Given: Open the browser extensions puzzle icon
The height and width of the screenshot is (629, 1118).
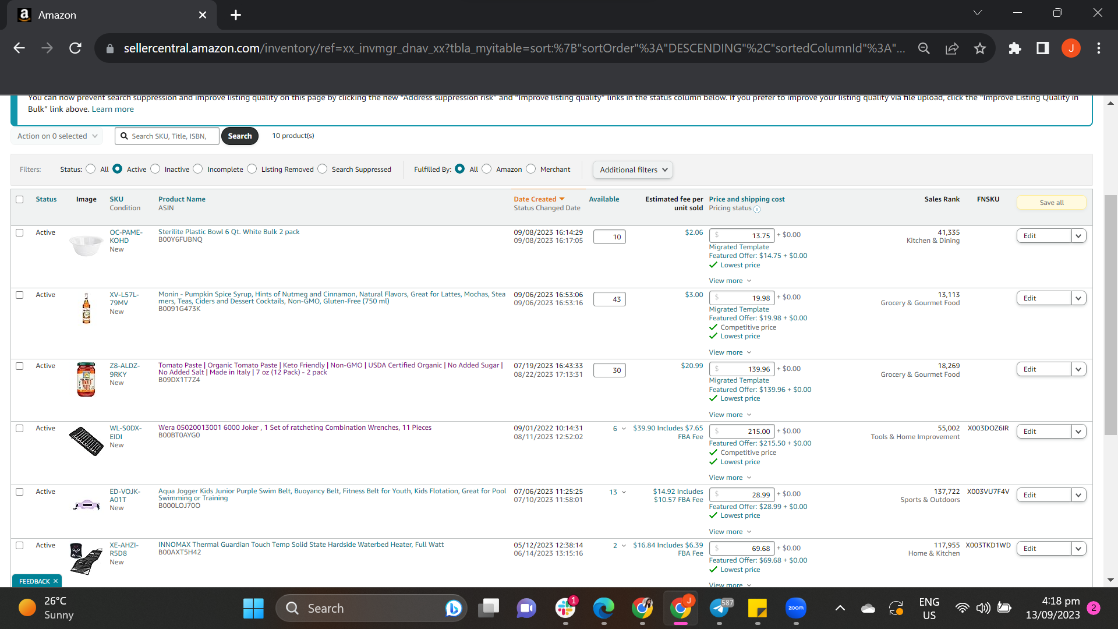Looking at the screenshot, I should (x=1015, y=48).
